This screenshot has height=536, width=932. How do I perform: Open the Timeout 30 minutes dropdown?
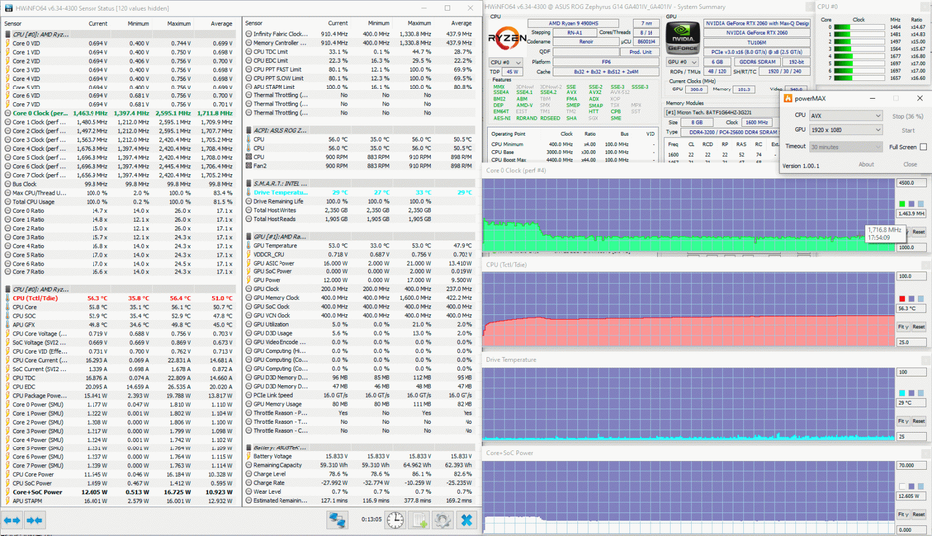tap(845, 147)
